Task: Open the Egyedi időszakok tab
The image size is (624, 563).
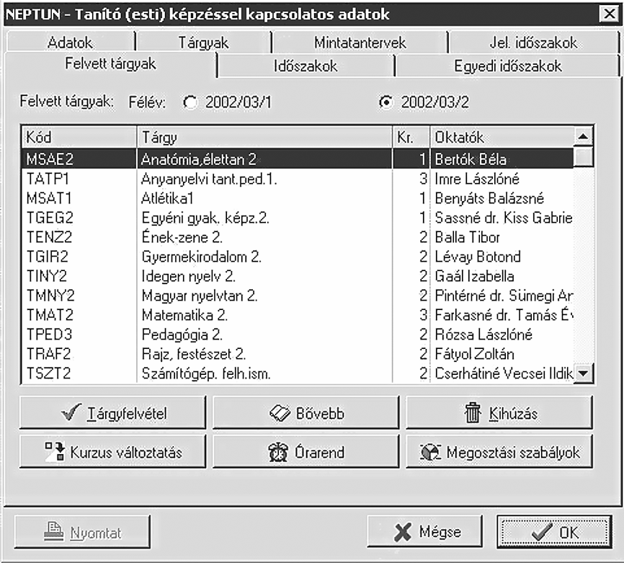Action: [508, 66]
